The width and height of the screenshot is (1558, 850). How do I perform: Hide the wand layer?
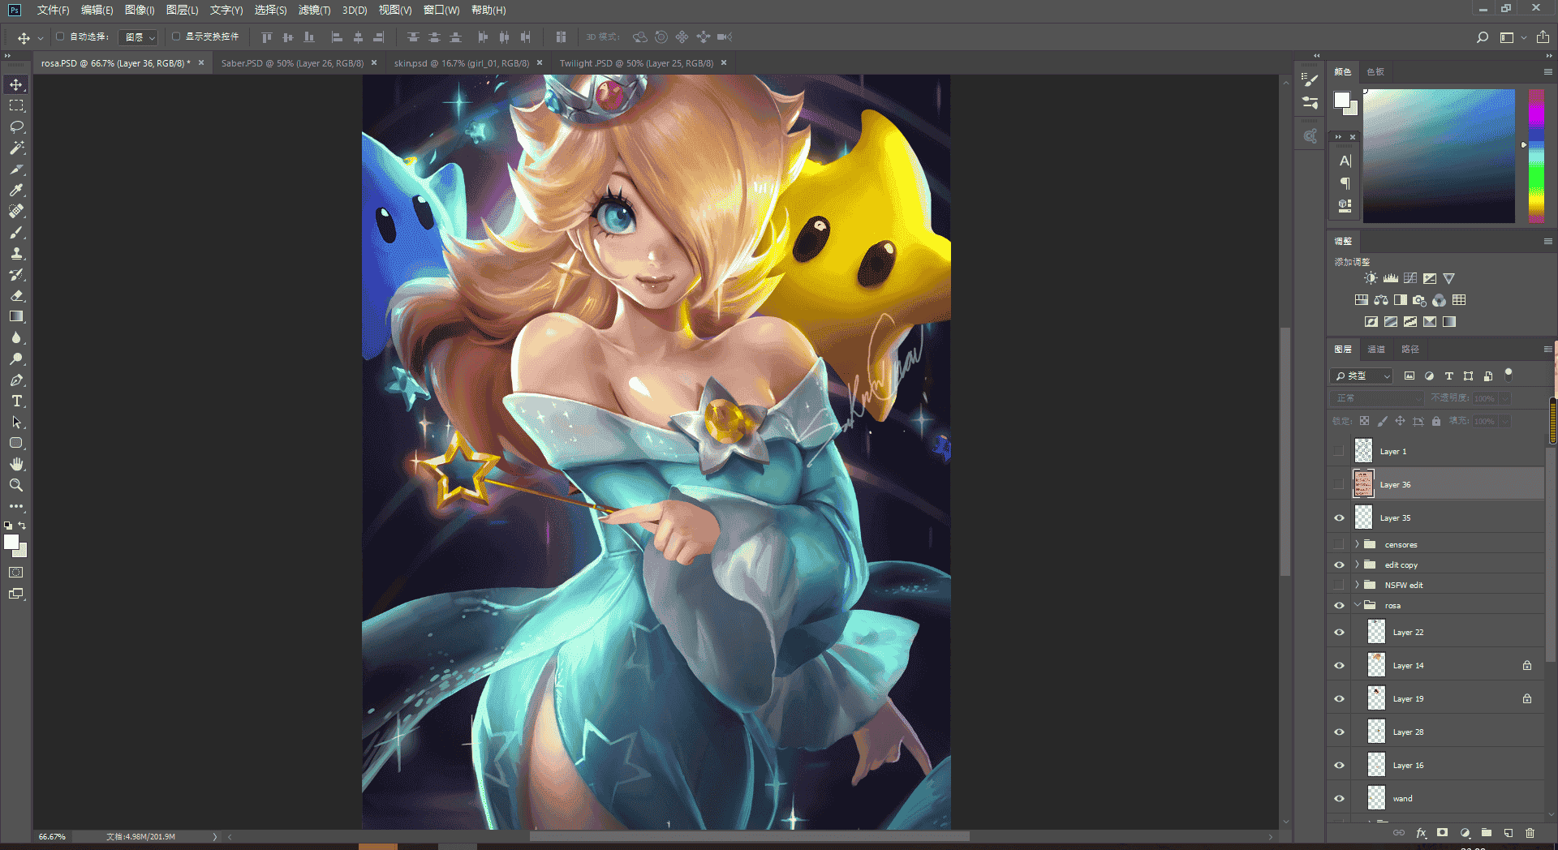tap(1339, 798)
